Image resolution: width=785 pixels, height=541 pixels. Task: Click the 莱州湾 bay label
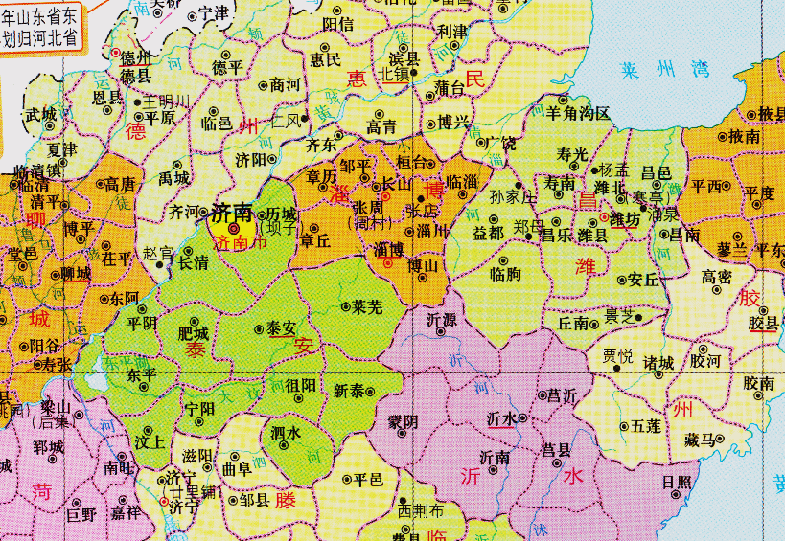tap(665, 70)
